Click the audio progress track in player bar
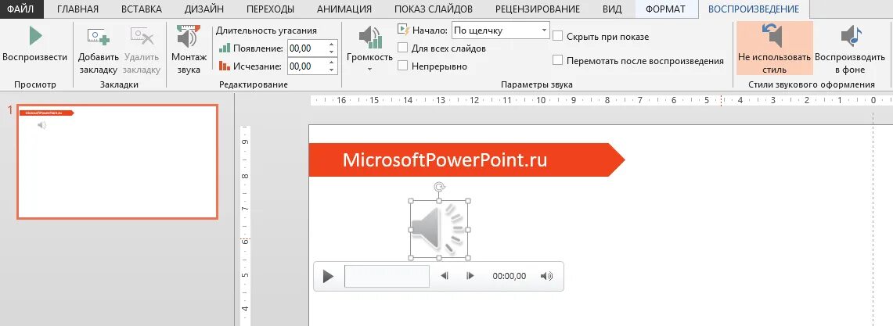 pyautogui.click(x=387, y=276)
